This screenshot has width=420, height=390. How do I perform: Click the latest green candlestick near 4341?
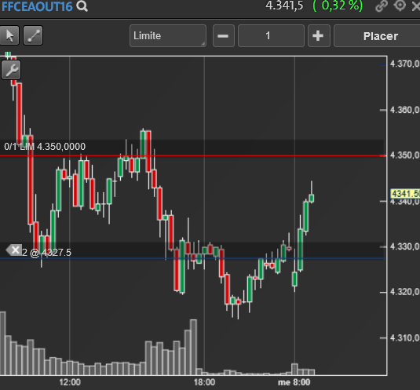tap(312, 198)
